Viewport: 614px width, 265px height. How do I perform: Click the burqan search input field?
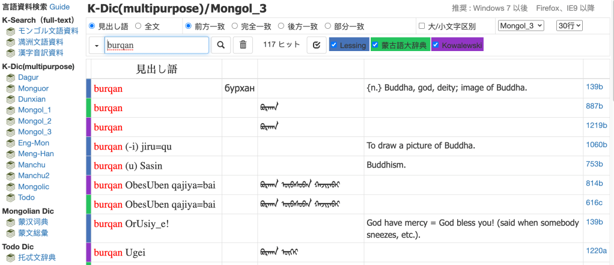(156, 45)
